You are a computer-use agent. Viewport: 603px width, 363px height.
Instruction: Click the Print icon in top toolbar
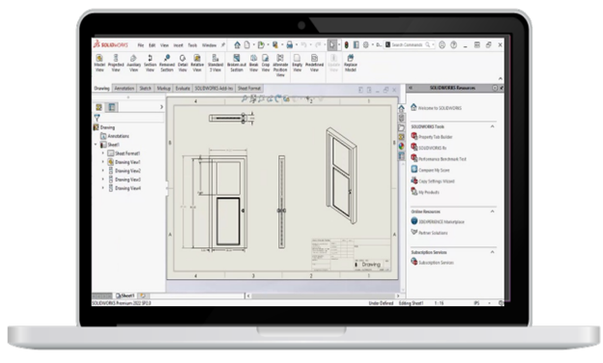(x=290, y=45)
